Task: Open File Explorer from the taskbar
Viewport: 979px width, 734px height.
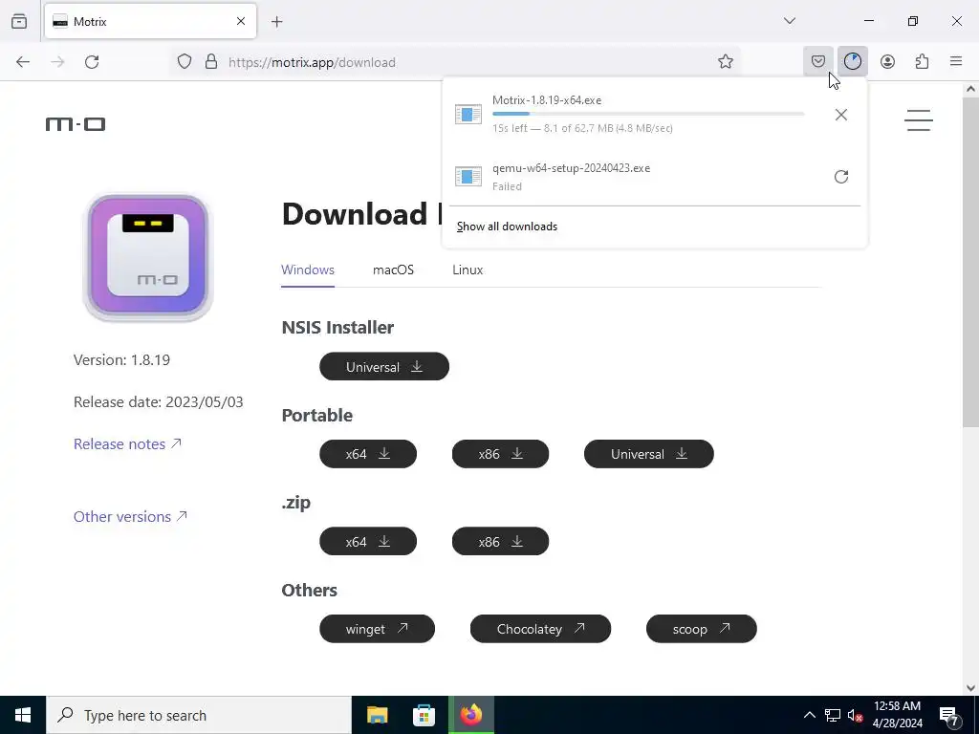Action: click(x=377, y=715)
